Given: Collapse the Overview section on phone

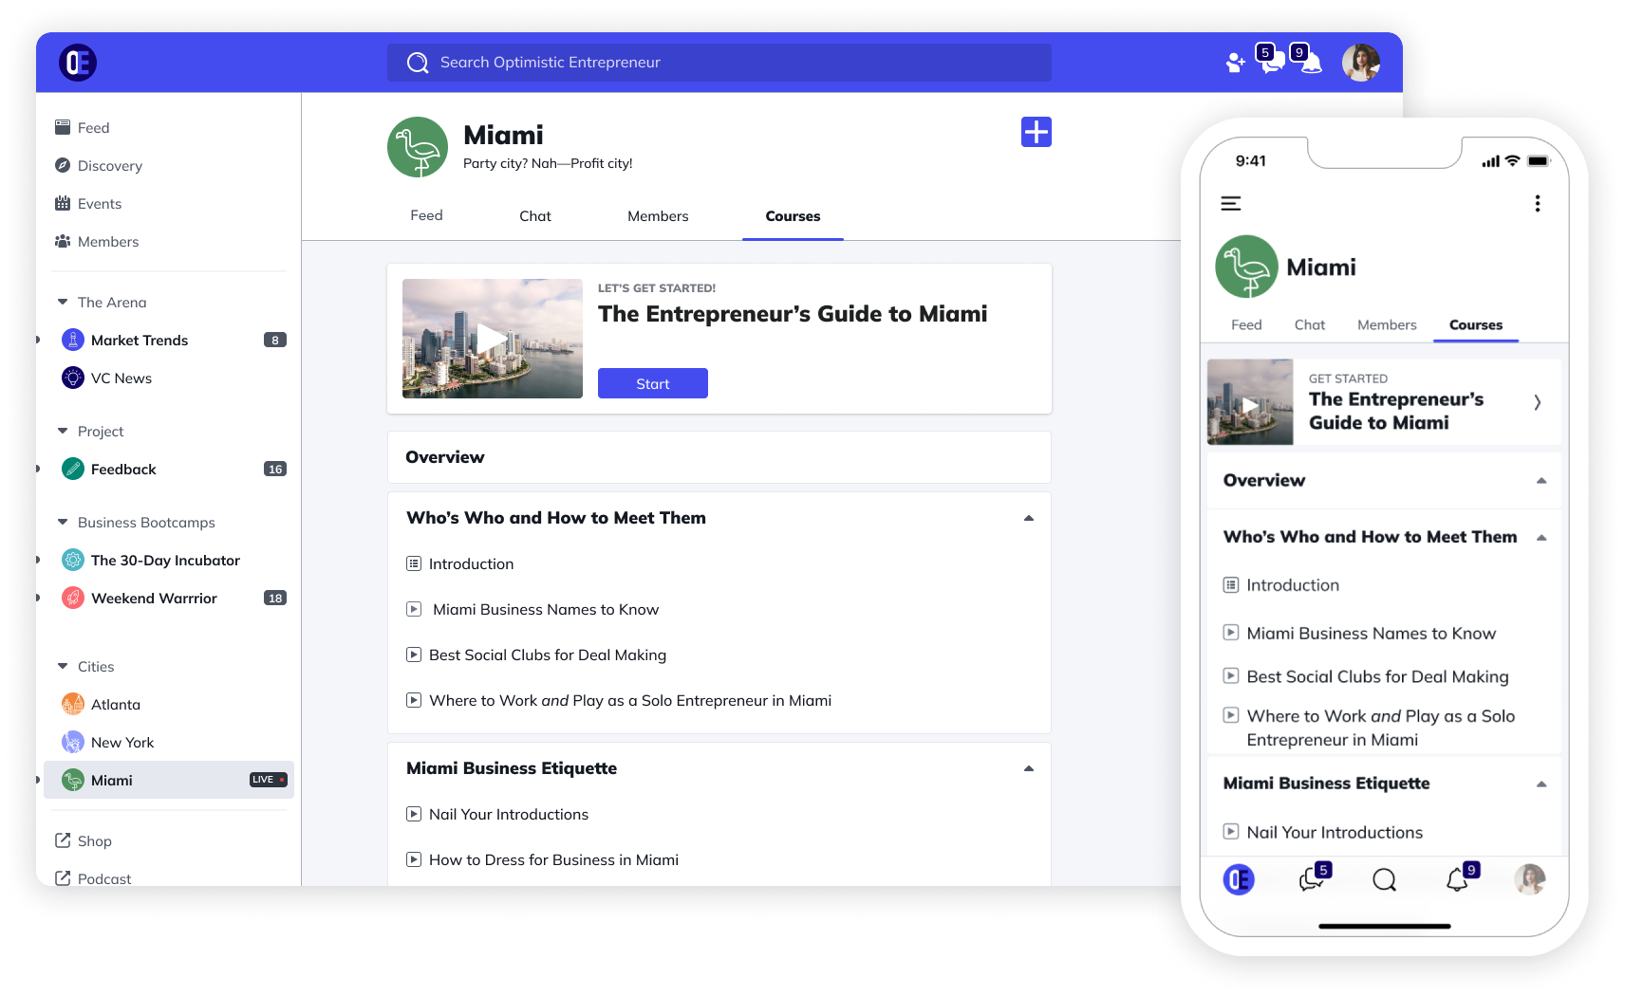Looking at the screenshot, I should (1541, 481).
